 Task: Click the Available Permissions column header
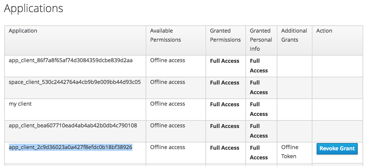[x=165, y=35]
